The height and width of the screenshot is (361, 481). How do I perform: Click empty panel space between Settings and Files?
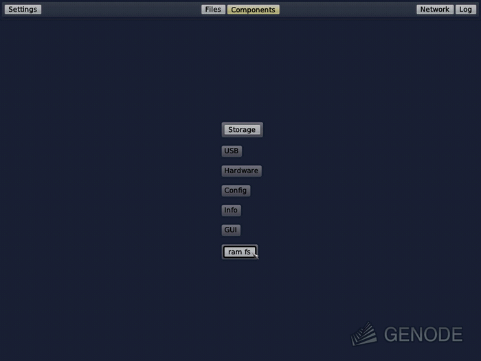(120, 10)
